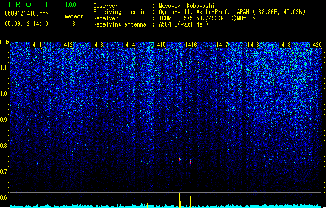The image size is (327, 208).
Task: Click the 0.7 kHz frequency axis label
Action: [x=4, y=172]
